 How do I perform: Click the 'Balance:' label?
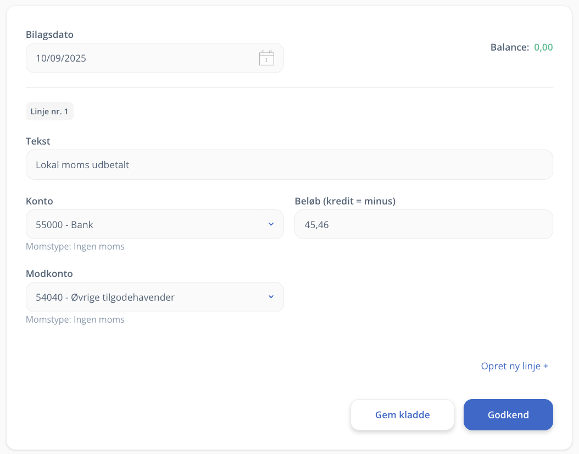[510, 47]
